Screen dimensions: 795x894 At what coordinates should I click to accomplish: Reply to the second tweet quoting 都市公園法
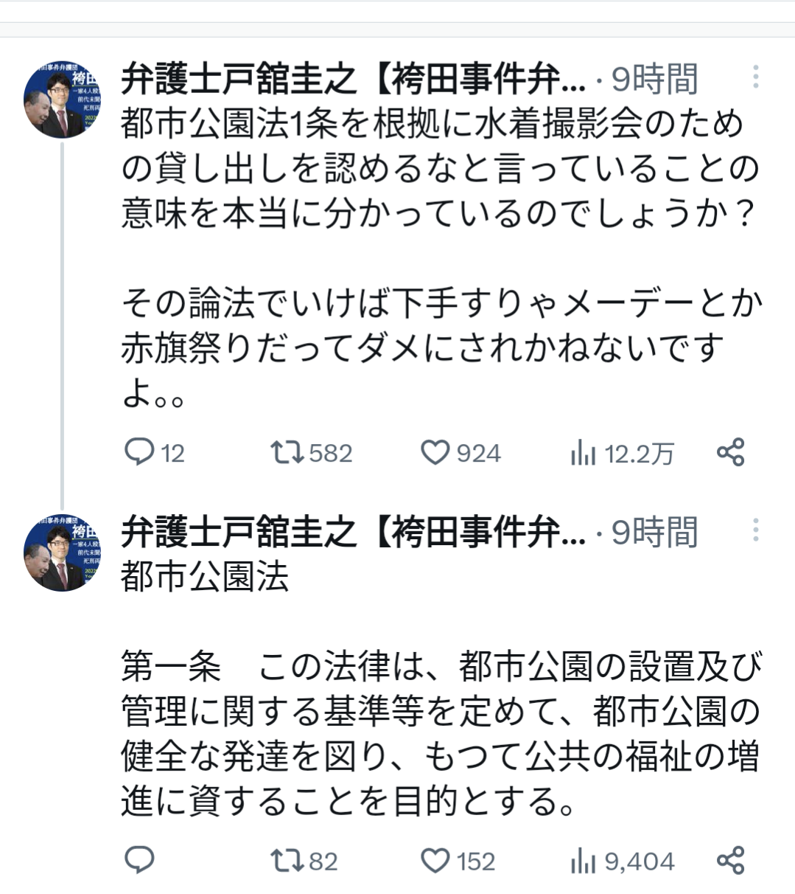coord(139,860)
